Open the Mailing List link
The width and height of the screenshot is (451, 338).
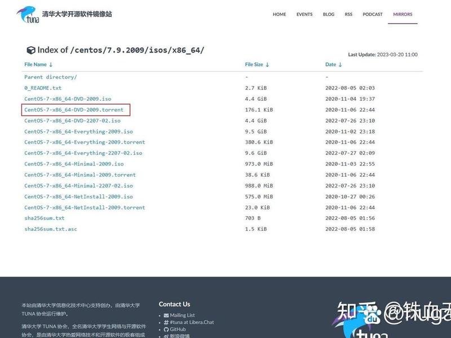182,315
